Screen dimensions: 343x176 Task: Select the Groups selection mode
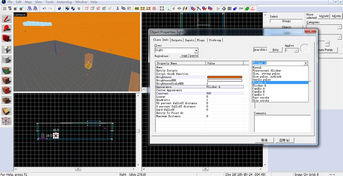coord(286,21)
